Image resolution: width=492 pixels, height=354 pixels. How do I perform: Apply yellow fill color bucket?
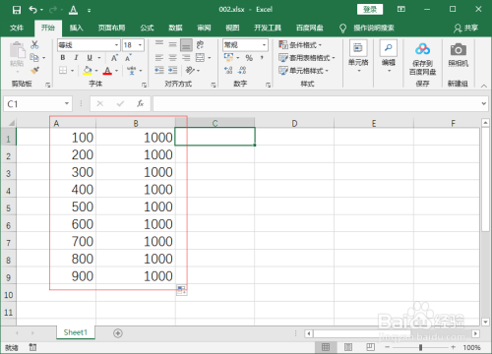88,70
